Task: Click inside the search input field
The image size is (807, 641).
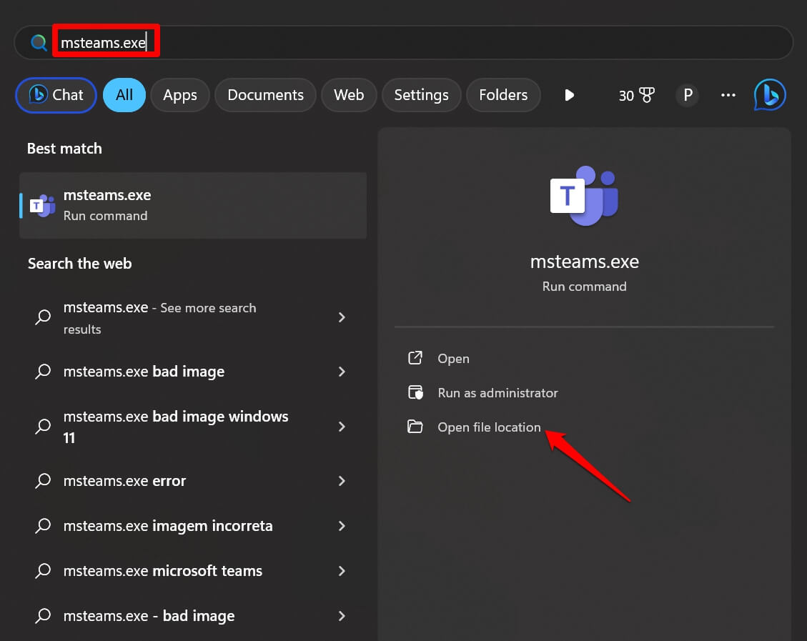Action: pos(214,42)
